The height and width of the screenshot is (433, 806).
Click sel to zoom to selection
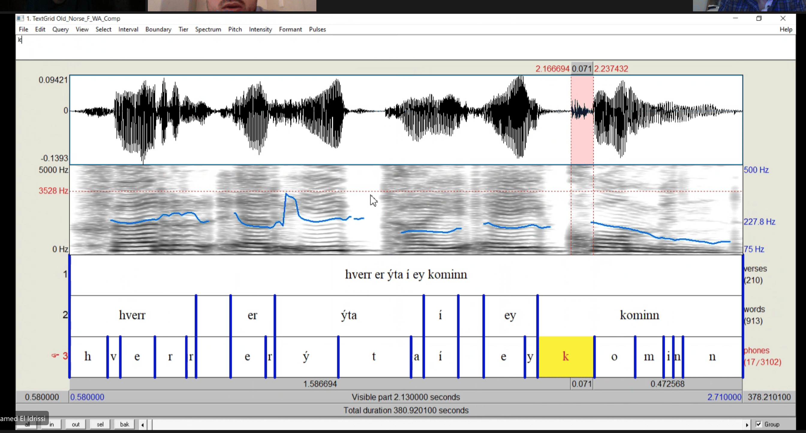(100, 424)
